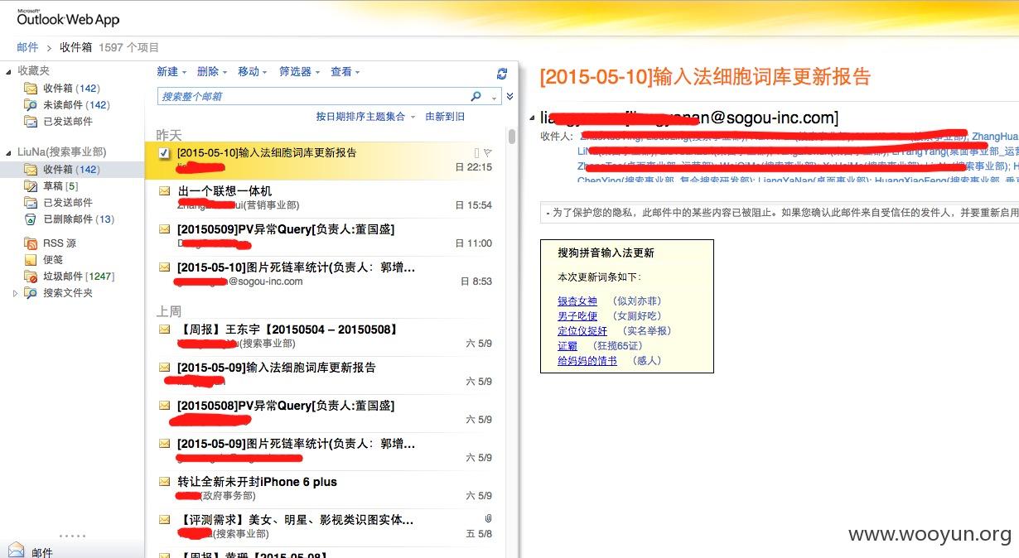
Task: Open the 移动 dropdown menu
Action: (253, 72)
